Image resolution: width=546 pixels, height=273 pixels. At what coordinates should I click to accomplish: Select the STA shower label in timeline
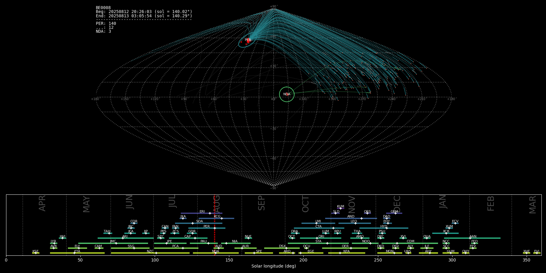click(x=318, y=241)
